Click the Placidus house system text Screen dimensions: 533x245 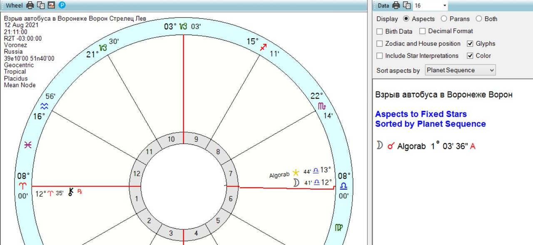click(x=16, y=79)
